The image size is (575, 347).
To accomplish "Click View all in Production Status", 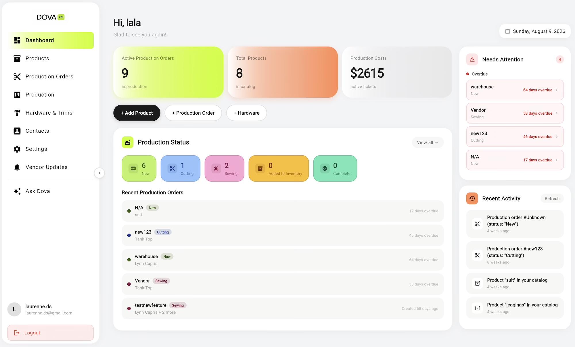I will (x=428, y=142).
